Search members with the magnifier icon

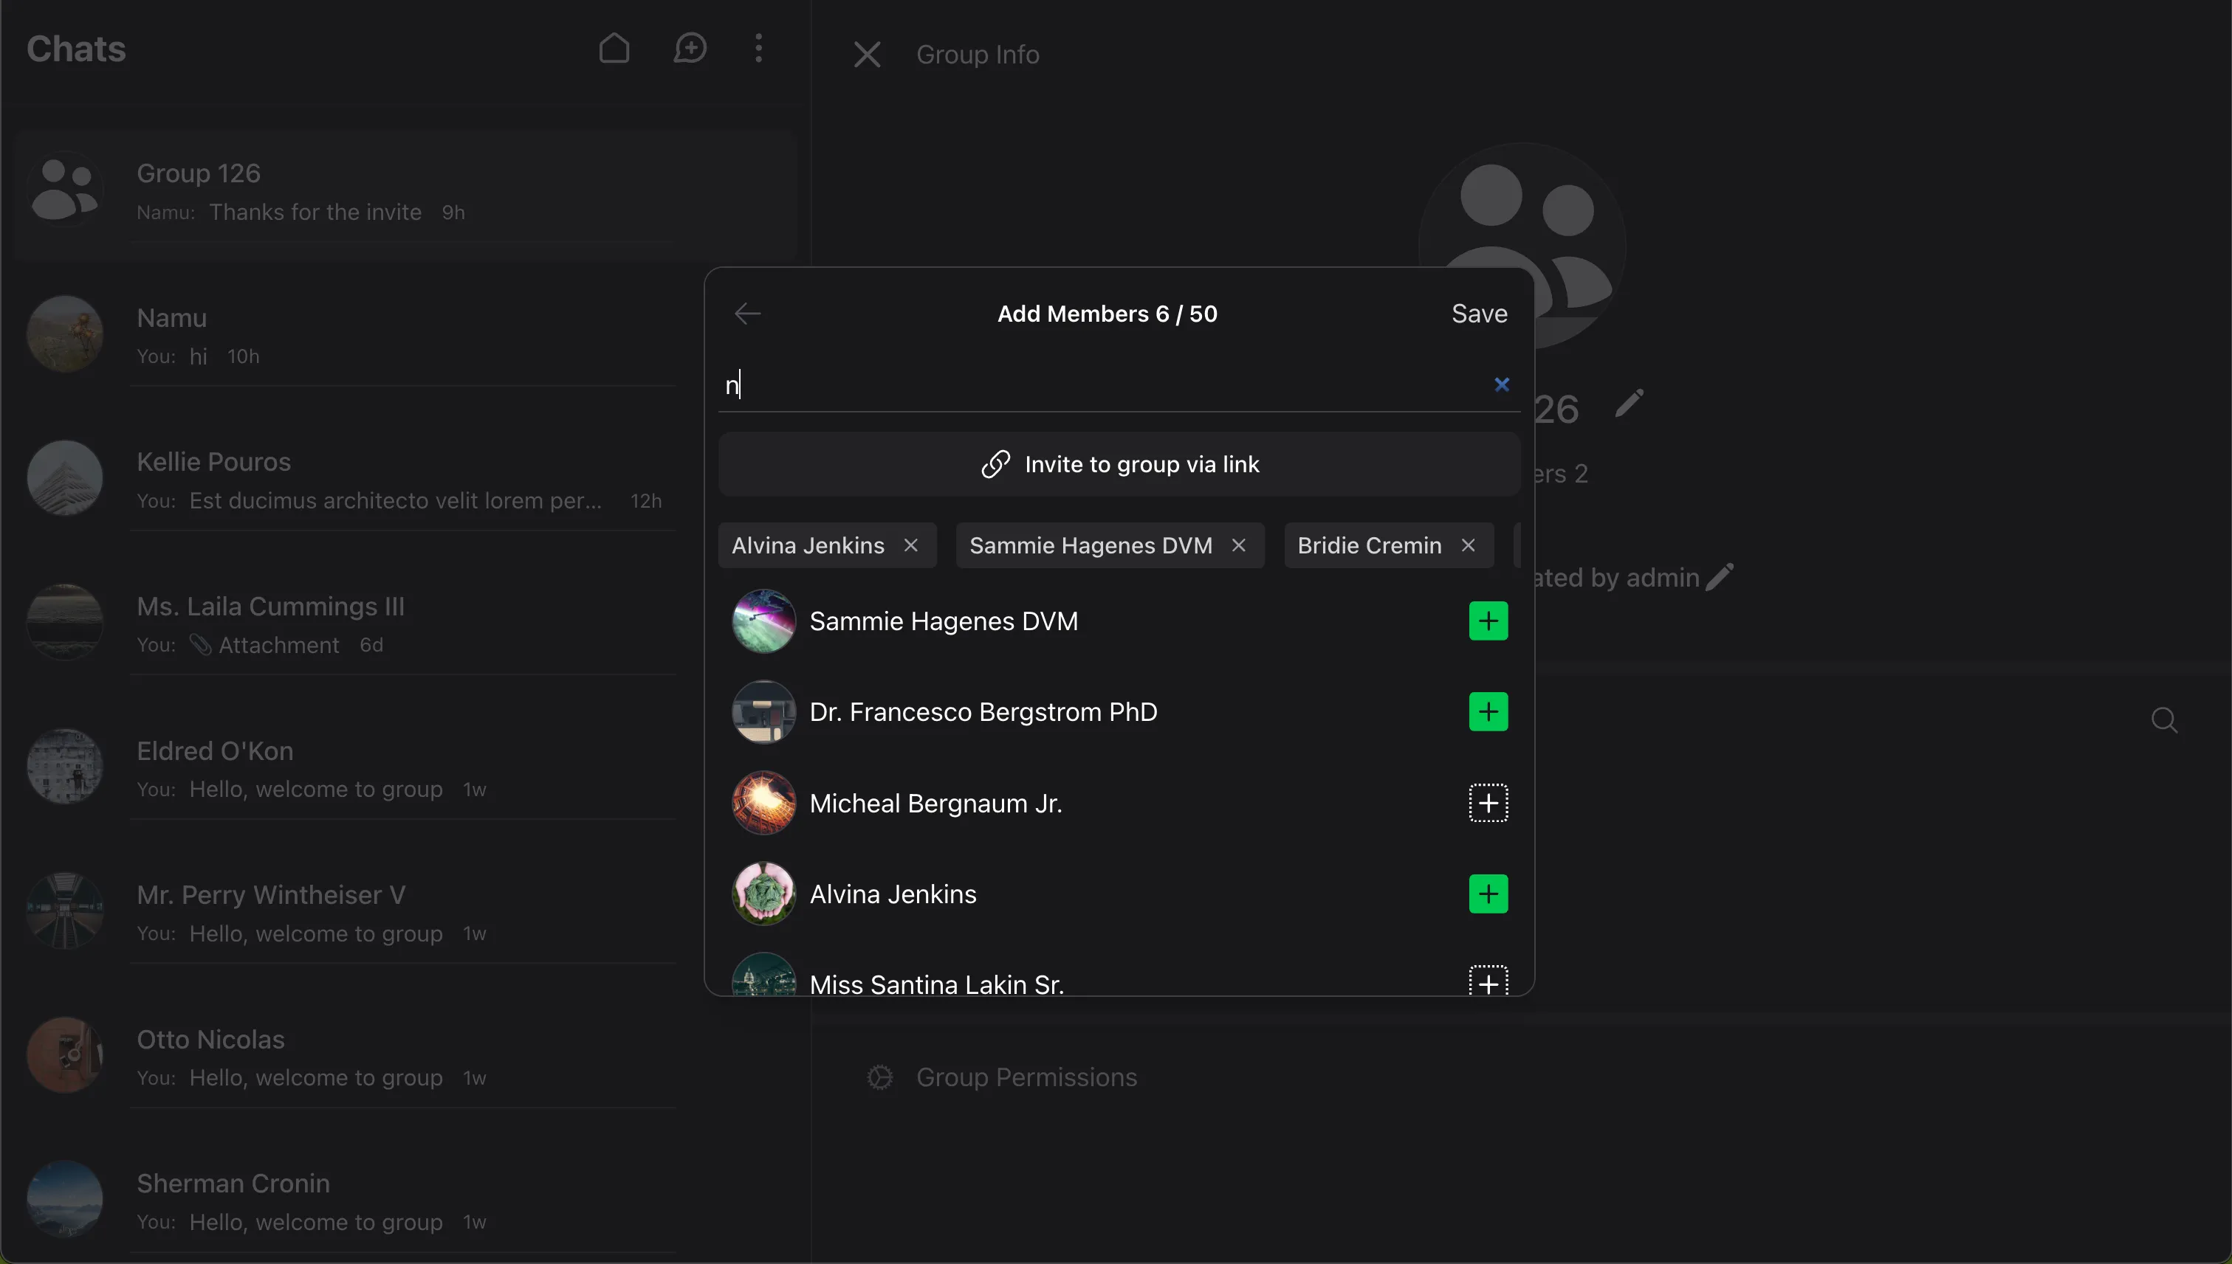click(x=2163, y=719)
